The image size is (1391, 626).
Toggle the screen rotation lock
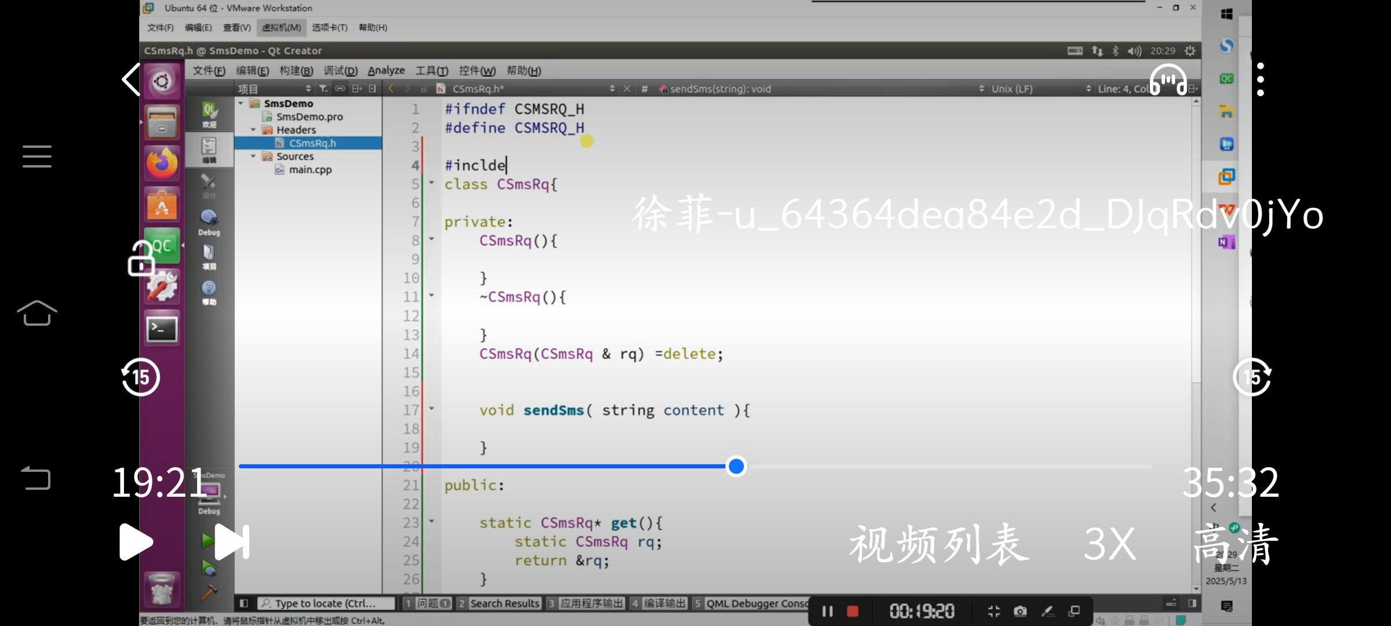click(x=141, y=259)
